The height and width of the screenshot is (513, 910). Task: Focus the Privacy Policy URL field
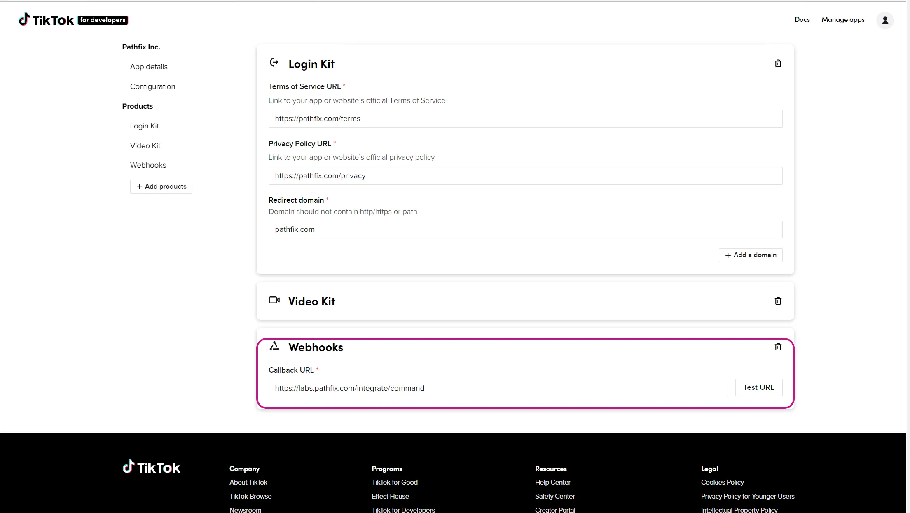(525, 176)
